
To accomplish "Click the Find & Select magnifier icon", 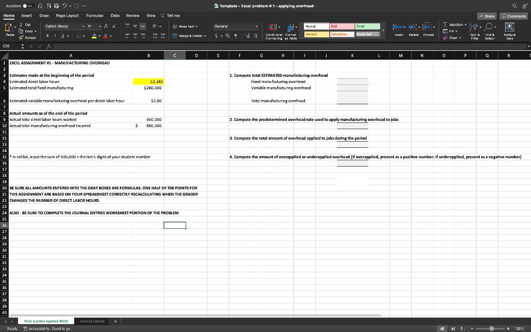I will click(x=488, y=26).
